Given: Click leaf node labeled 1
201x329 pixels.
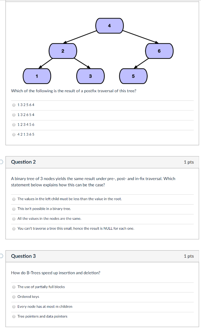Looking at the screenshot, I should pyautogui.click(x=37, y=76).
